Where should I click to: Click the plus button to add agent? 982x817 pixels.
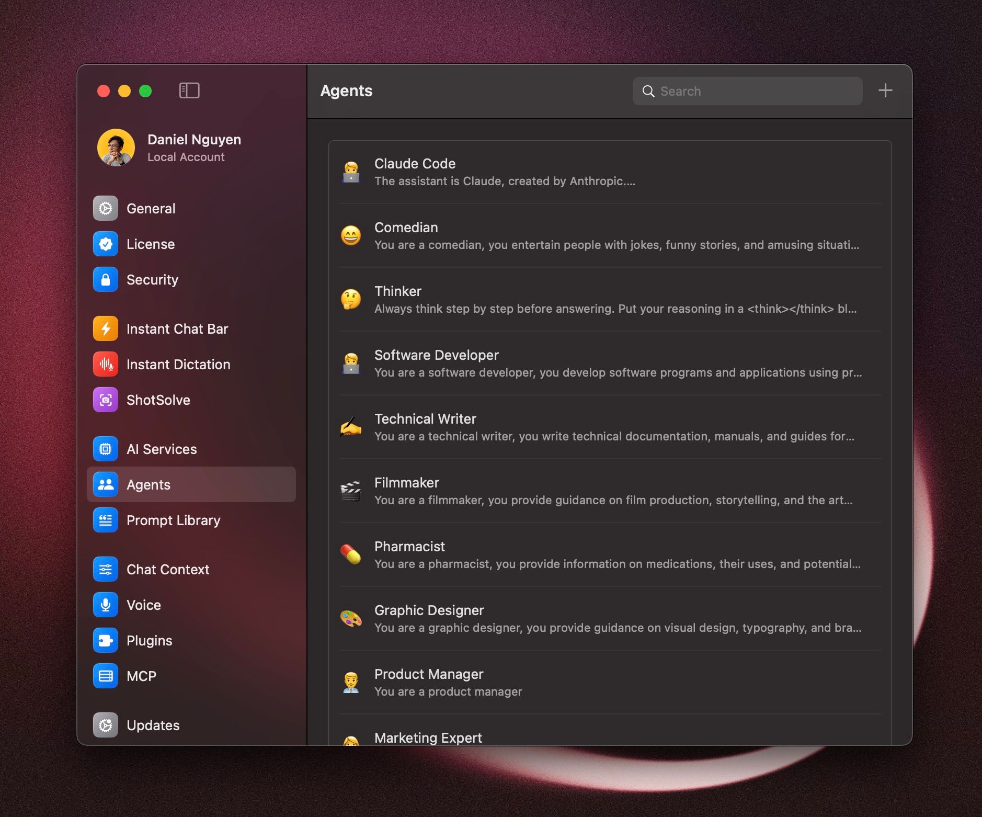click(885, 90)
